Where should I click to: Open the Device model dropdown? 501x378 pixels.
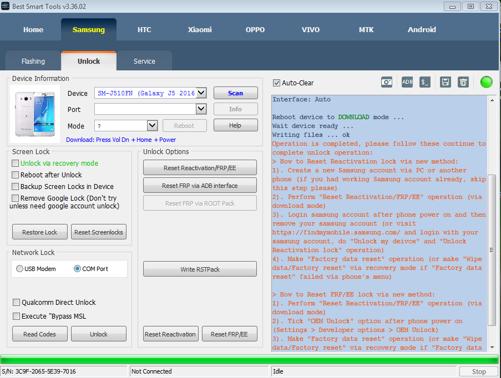pyautogui.click(x=200, y=93)
